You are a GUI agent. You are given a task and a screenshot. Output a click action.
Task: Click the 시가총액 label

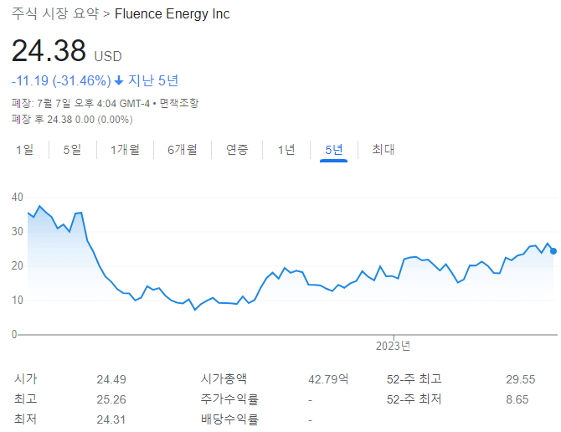point(224,379)
